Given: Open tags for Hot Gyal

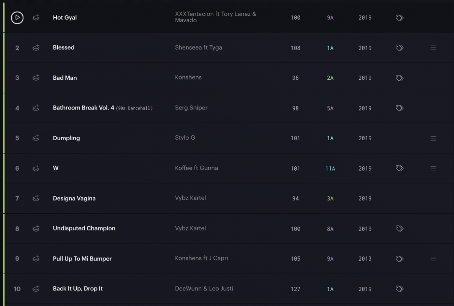Looking at the screenshot, I should coord(399,18).
